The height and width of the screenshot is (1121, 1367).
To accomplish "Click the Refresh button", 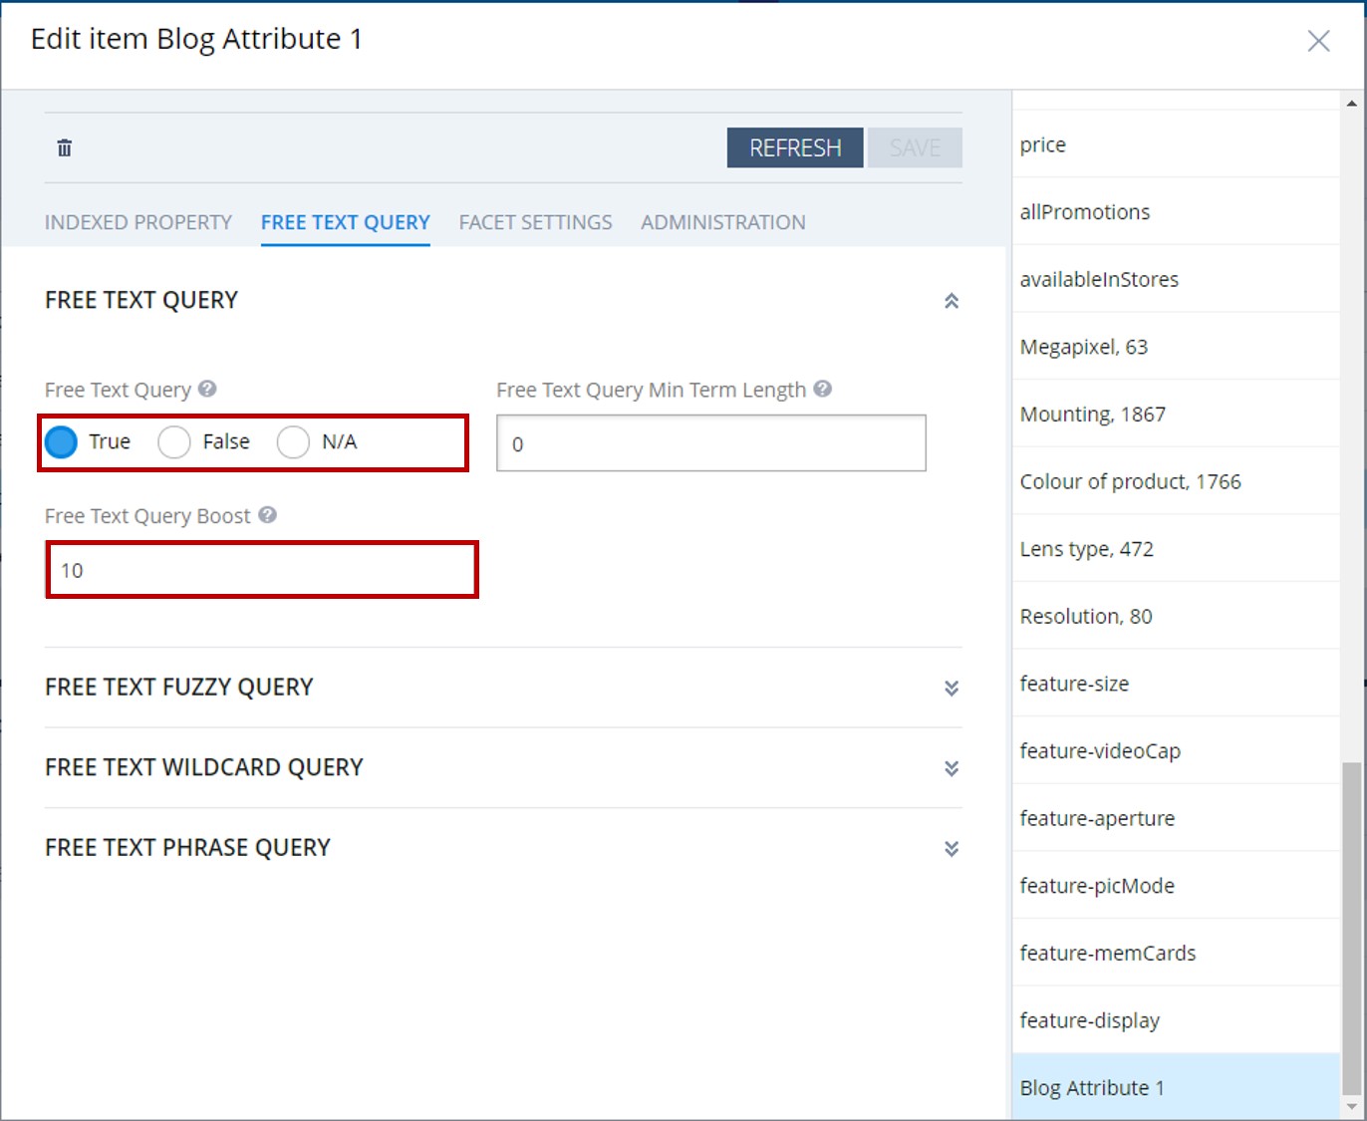I will click(795, 147).
